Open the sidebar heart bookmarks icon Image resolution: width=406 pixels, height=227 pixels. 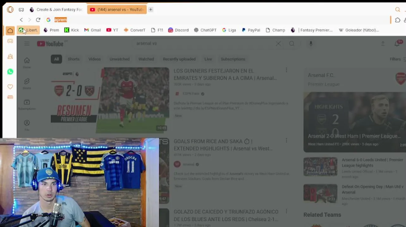click(x=10, y=87)
